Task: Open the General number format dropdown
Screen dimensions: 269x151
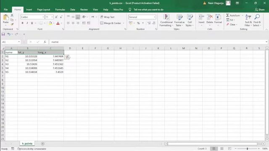Action: coord(154,17)
